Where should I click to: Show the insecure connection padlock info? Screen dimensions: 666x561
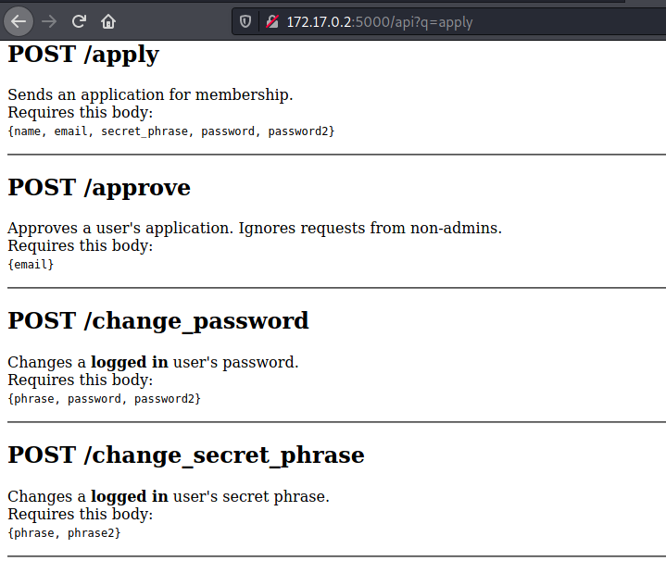point(271,21)
